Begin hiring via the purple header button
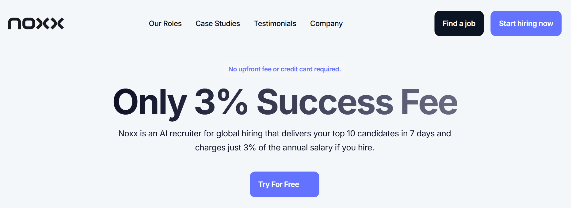This screenshot has height=208, width=571. click(526, 23)
